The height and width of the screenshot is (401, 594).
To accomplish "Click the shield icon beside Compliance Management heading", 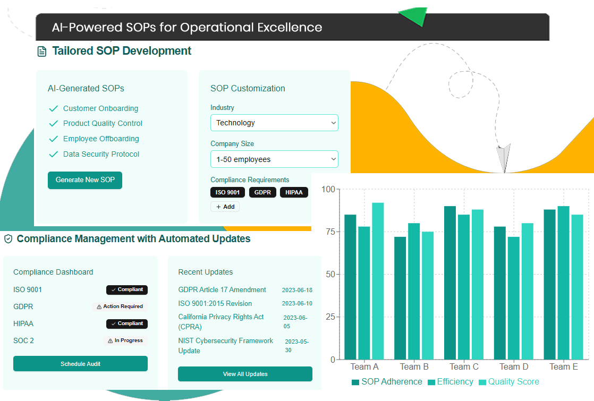I will click(7, 239).
